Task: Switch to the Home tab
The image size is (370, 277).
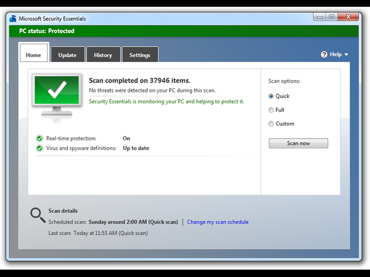Action: point(33,53)
